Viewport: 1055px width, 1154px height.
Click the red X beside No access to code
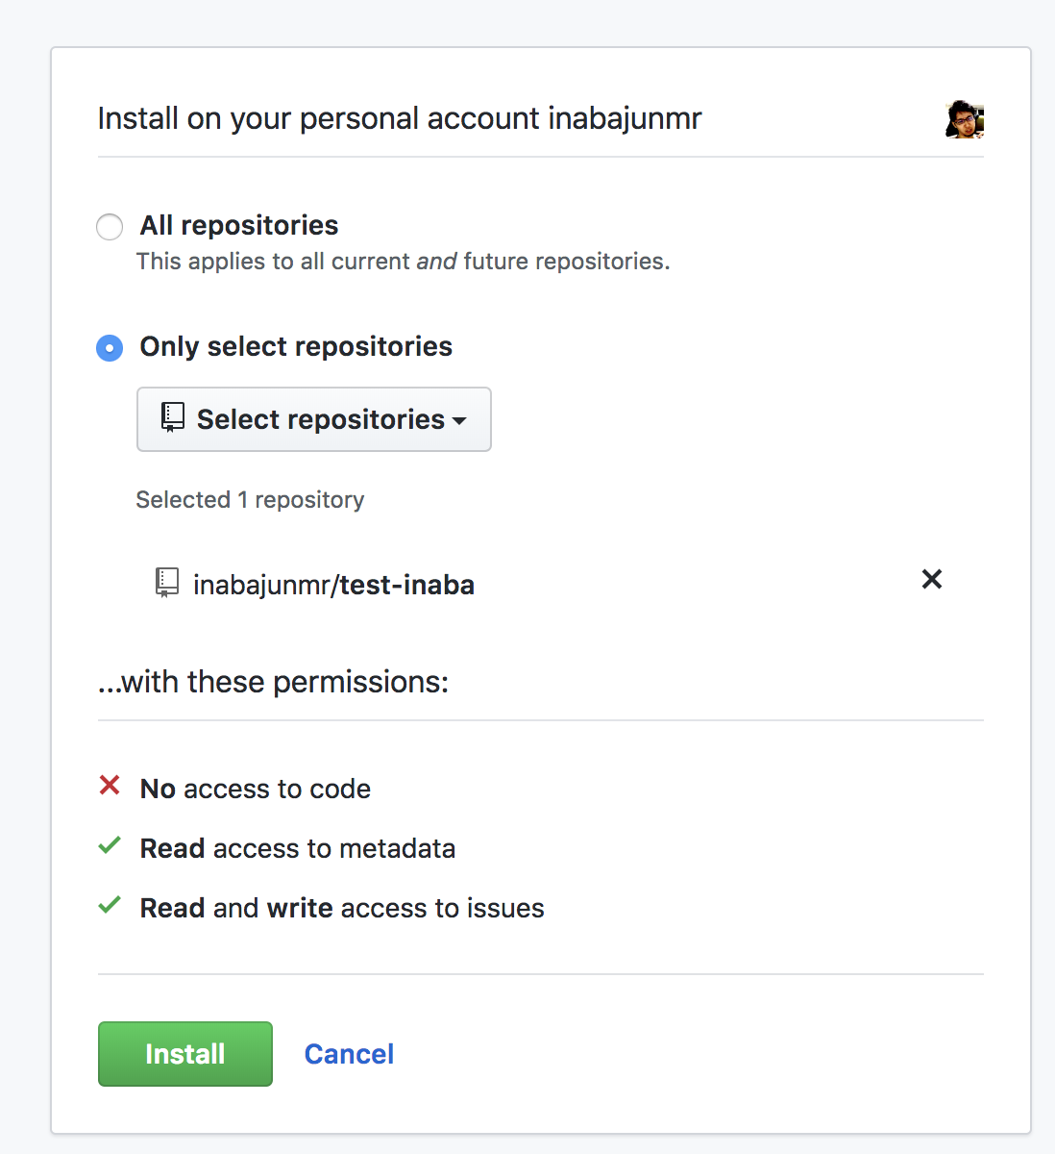pyautogui.click(x=110, y=786)
